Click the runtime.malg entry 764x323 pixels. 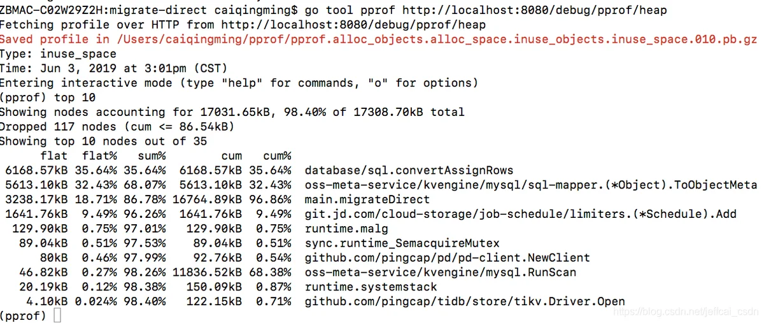[346, 229]
